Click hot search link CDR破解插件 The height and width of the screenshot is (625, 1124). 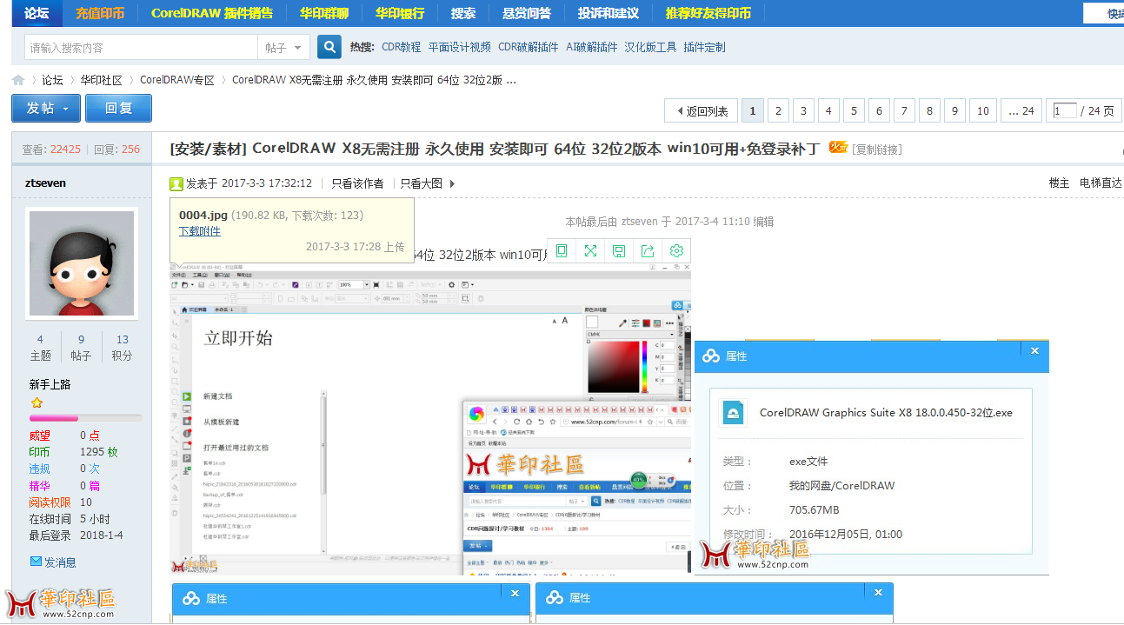529,47
